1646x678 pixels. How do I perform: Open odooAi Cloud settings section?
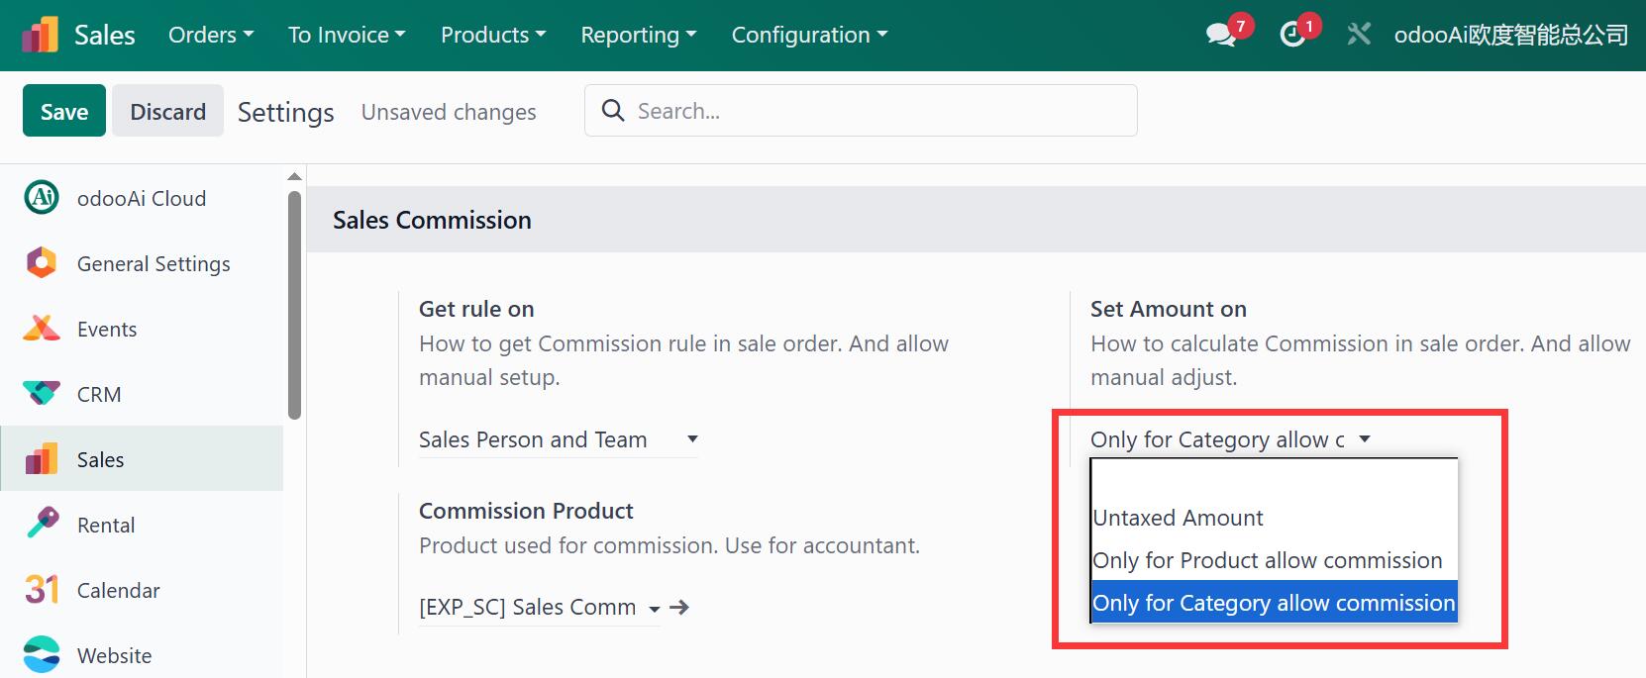coord(142,198)
